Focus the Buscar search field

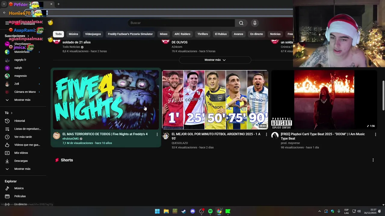tap(181, 23)
